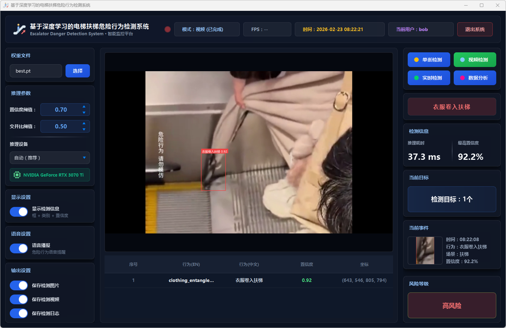This screenshot has height=328, width=506.
Task: Click the blue dot on 视频检测 button
Action: click(x=462, y=60)
